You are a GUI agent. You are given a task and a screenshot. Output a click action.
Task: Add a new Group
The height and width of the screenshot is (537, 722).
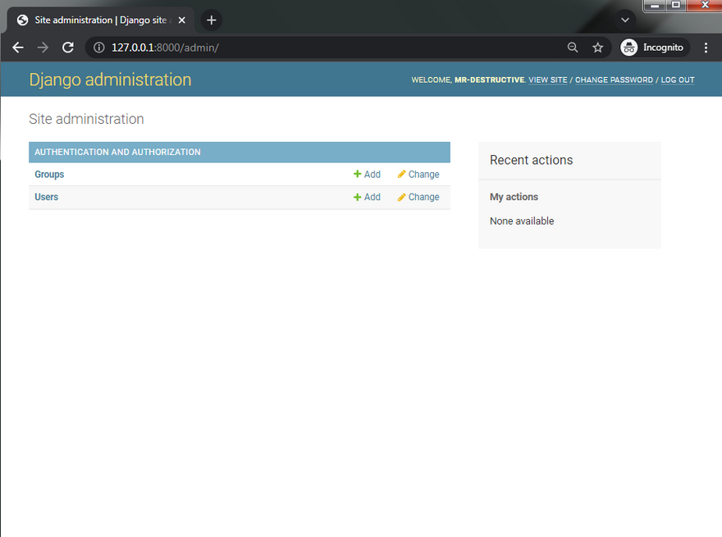tap(367, 175)
